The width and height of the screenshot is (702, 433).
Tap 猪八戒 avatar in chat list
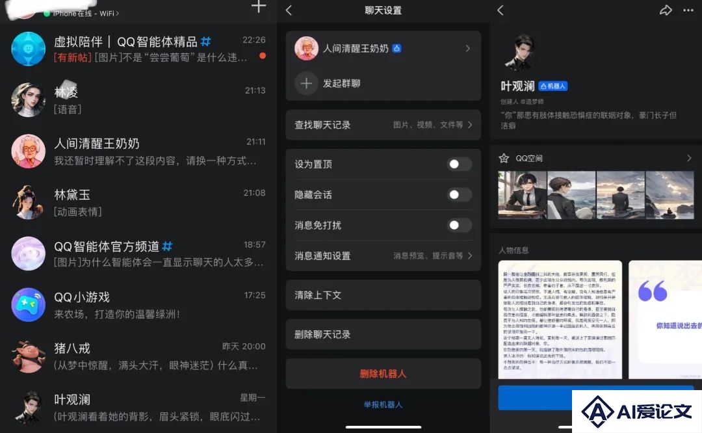point(28,356)
